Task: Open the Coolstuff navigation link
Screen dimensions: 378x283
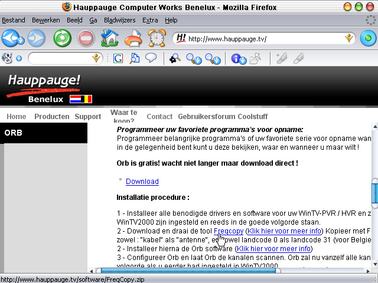Action: [253, 117]
